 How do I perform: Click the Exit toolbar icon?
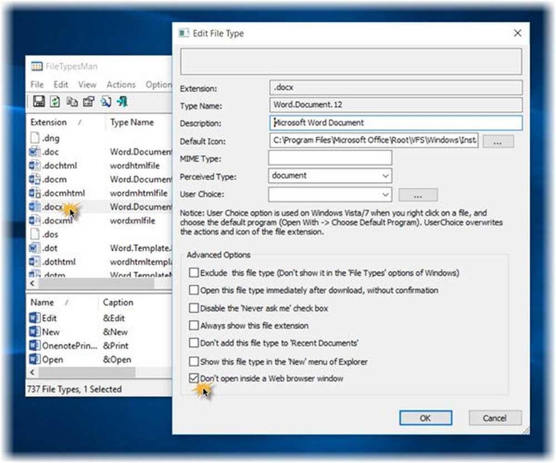[x=122, y=102]
